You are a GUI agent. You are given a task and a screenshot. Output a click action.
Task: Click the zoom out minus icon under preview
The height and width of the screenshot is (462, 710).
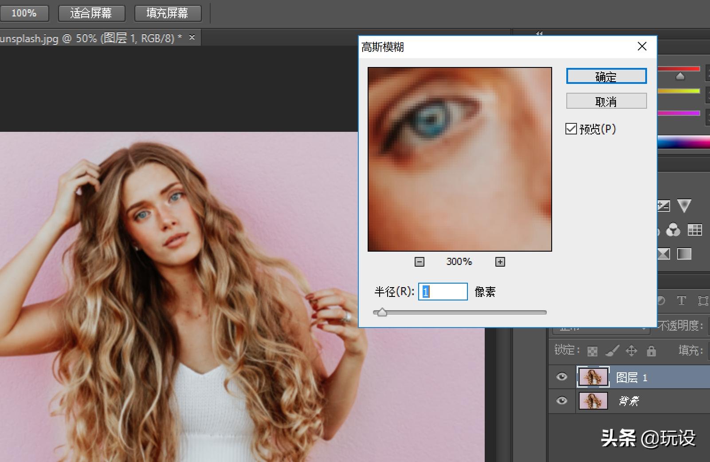pyautogui.click(x=419, y=262)
